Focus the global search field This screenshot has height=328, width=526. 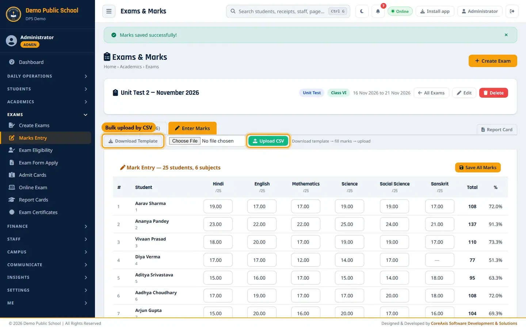pyautogui.click(x=288, y=11)
